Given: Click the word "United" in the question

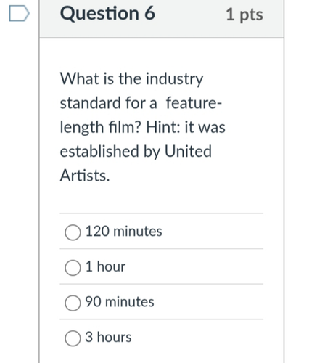Looking at the screenshot, I should [188, 151].
